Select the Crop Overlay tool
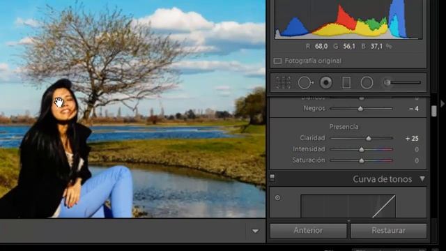The image size is (446, 251). 283,82
